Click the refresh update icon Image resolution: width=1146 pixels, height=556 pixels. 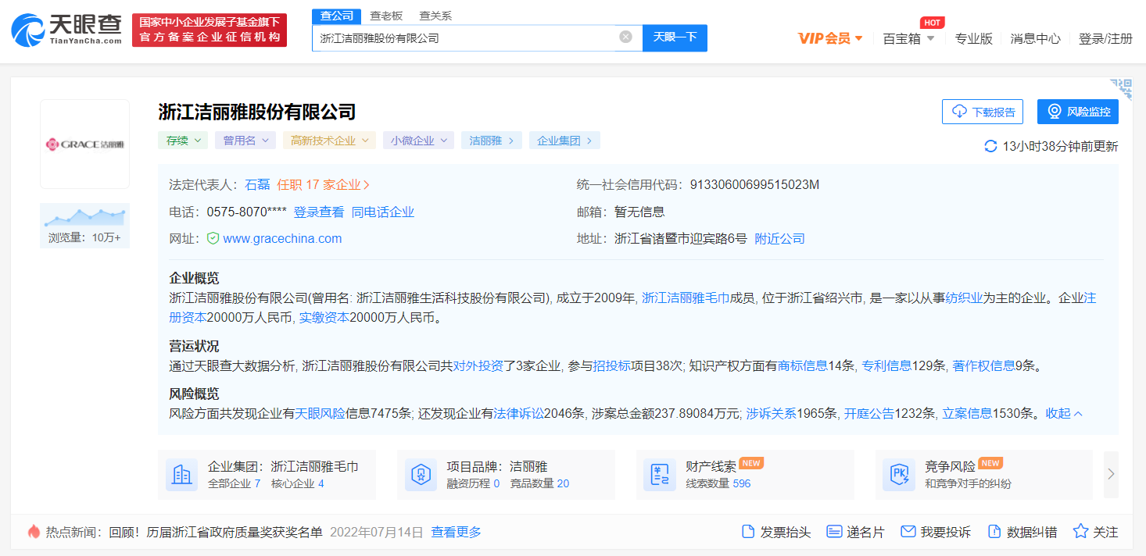[x=990, y=146]
